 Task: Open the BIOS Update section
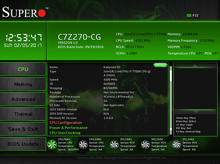(x=23, y=144)
